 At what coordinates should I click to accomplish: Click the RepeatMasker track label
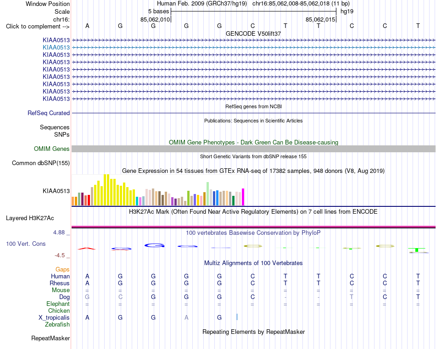[50, 338]
